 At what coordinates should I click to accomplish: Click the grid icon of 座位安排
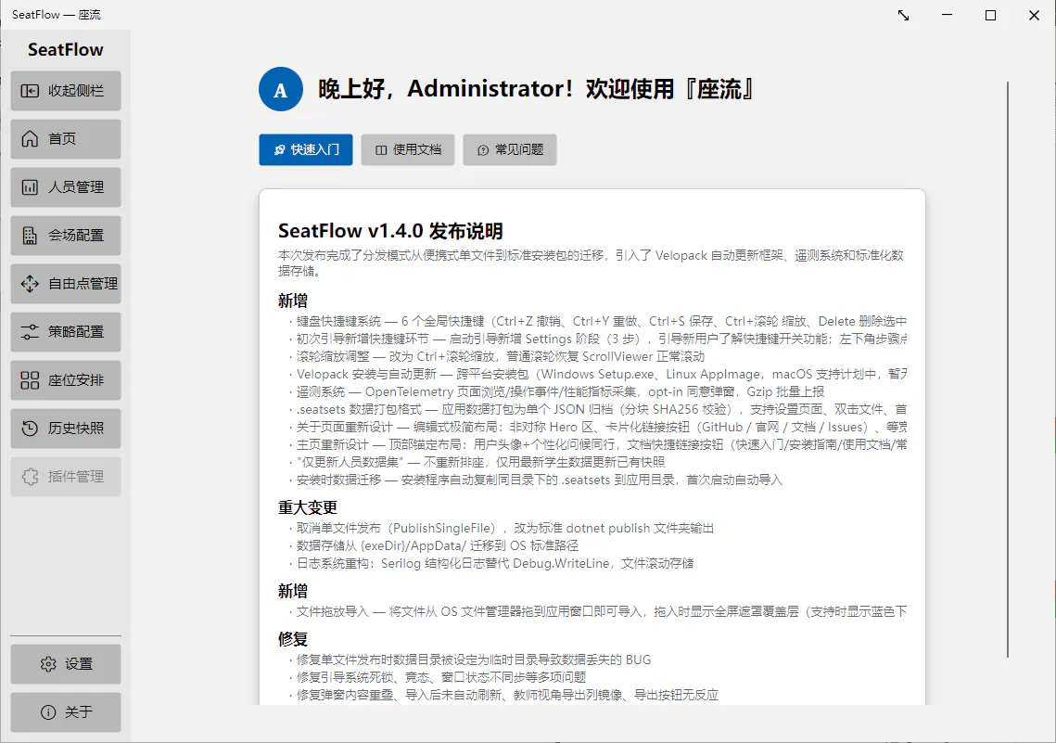(x=30, y=380)
